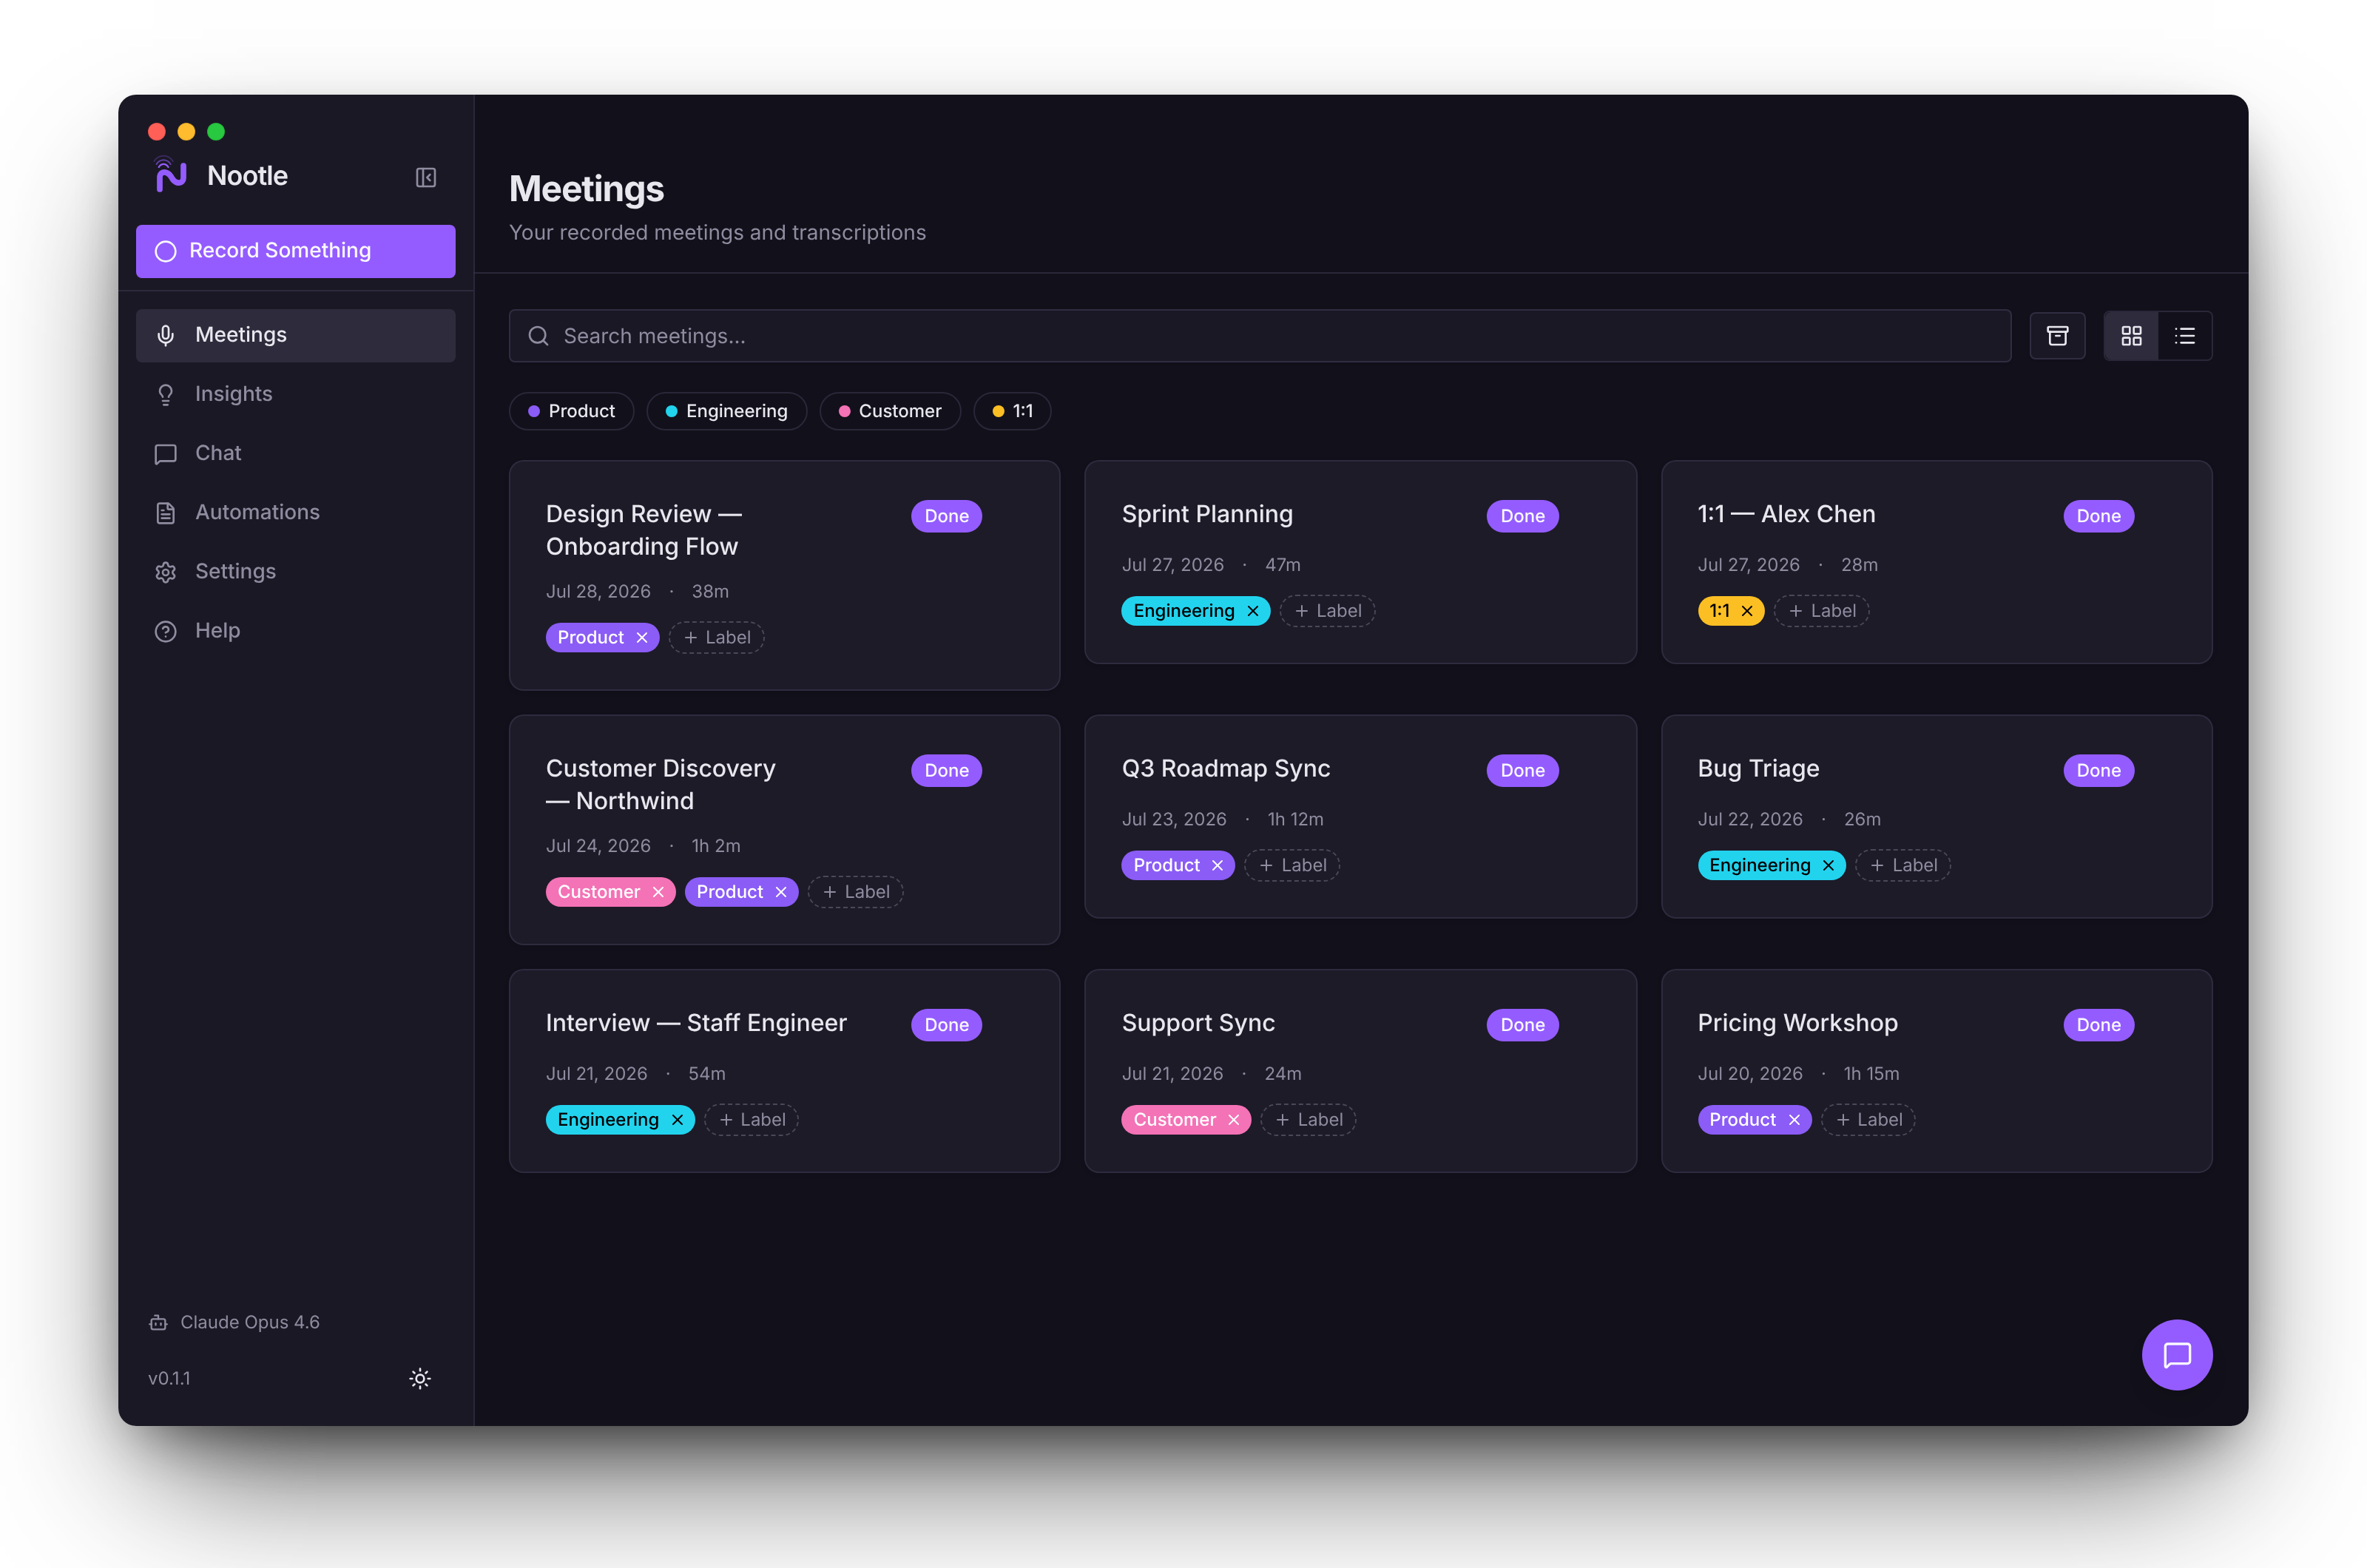Viewport: 2367px width, 1568px height.
Task: Open Automations in sidebar
Action: point(296,512)
